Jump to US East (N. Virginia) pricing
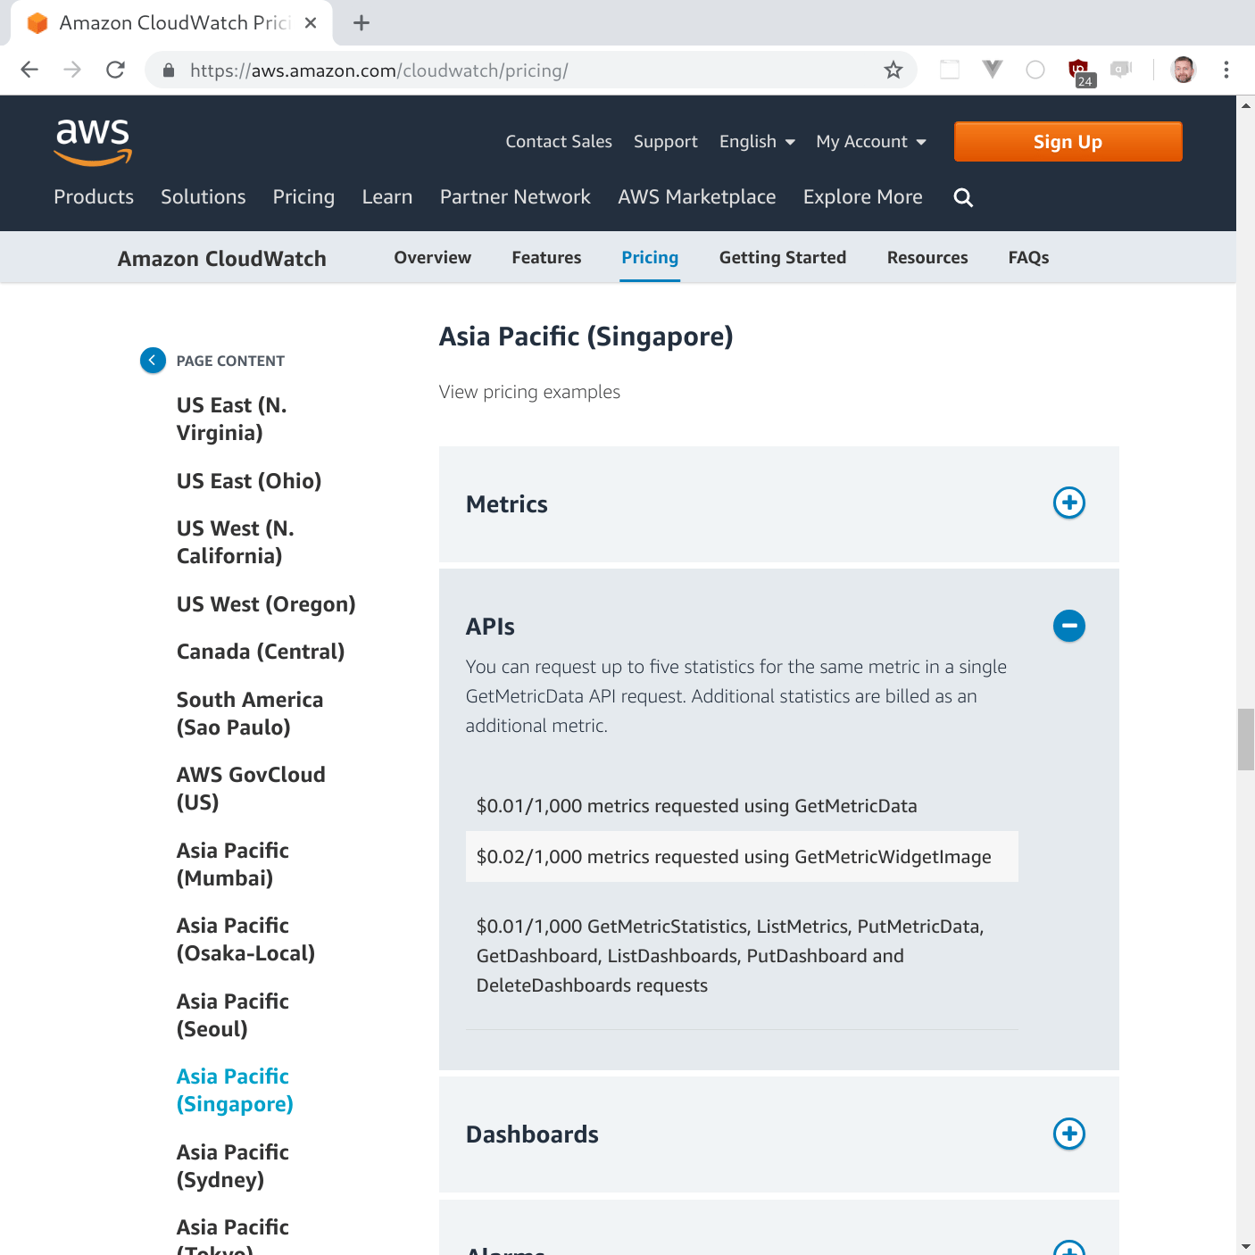The width and height of the screenshot is (1255, 1255). [x=232, y=419]
